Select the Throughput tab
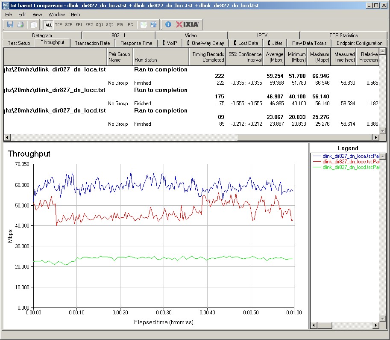The image size is (390, 340). [x=53, y=42]
